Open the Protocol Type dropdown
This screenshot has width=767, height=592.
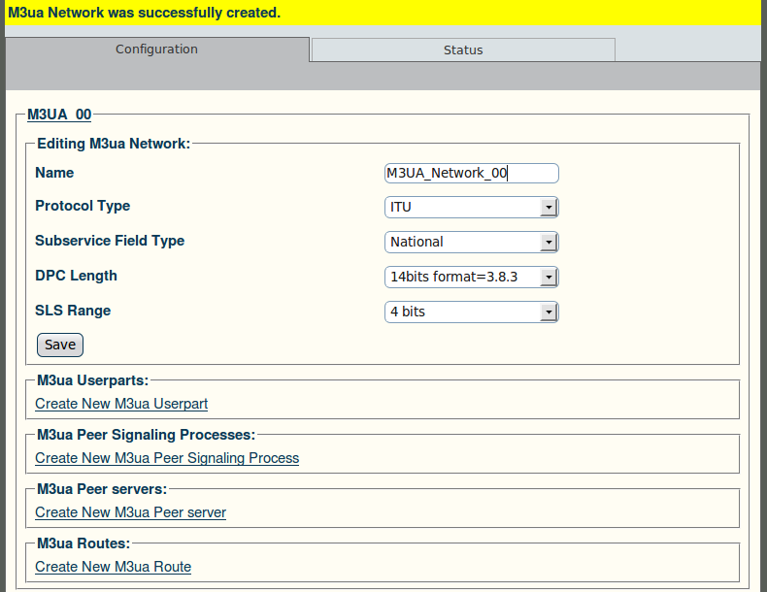point(472,208)
